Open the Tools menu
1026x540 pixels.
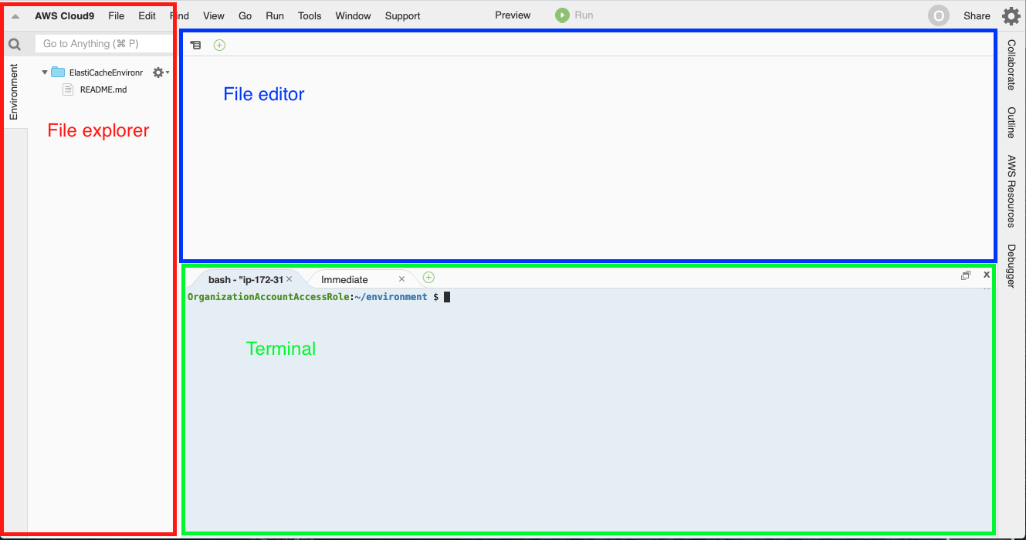pyautogui.click(x=310, y=15)
